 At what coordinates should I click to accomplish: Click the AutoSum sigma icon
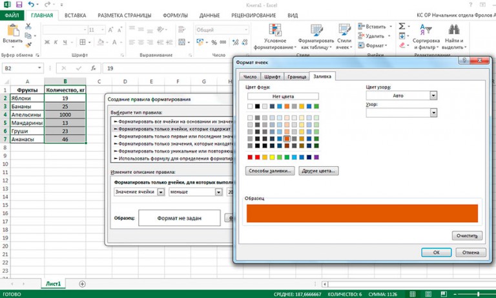(402, 26)
